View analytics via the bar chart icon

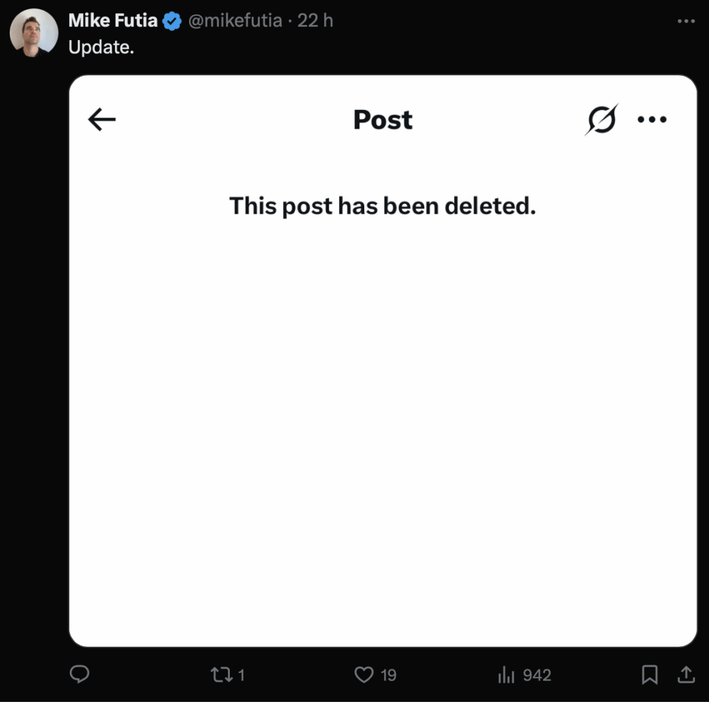(x=506, y=675)
